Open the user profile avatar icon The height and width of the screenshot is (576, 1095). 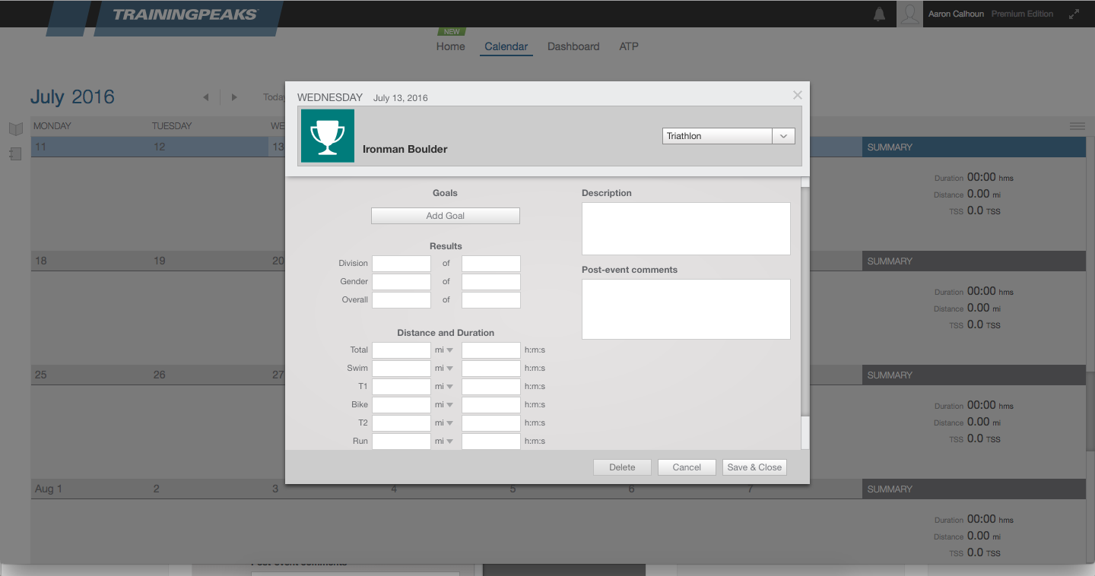click(909, 14)
